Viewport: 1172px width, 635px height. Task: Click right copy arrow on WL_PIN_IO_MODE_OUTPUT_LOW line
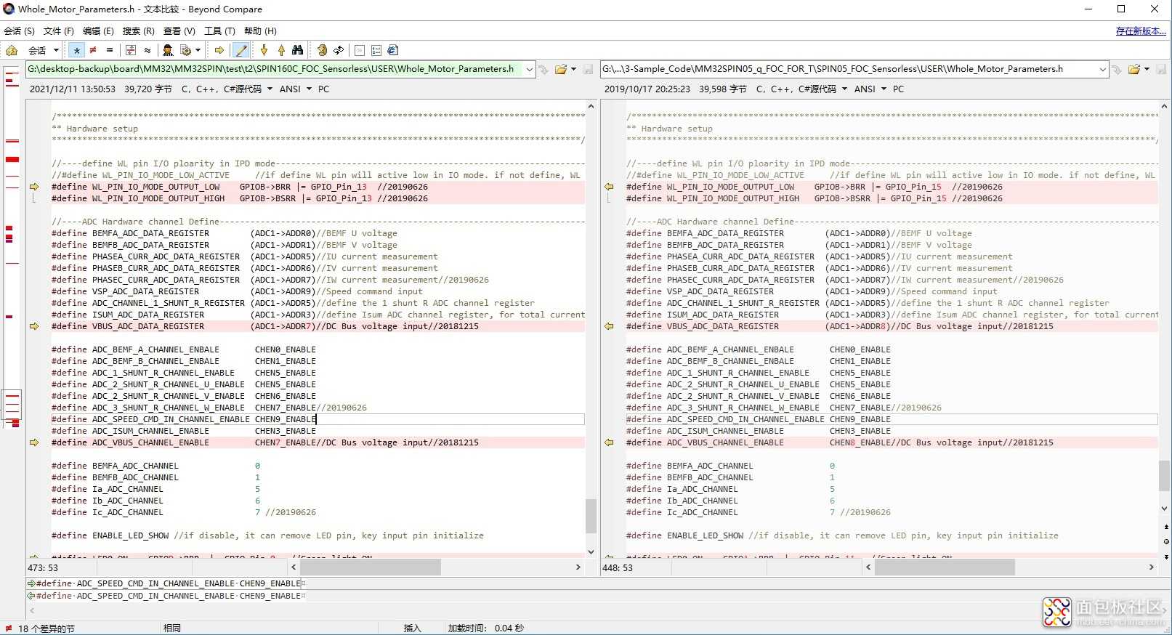coord(609,187)
